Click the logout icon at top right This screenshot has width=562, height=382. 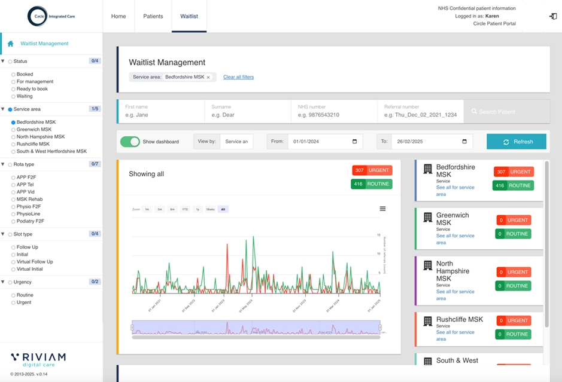tap(553, 16)
